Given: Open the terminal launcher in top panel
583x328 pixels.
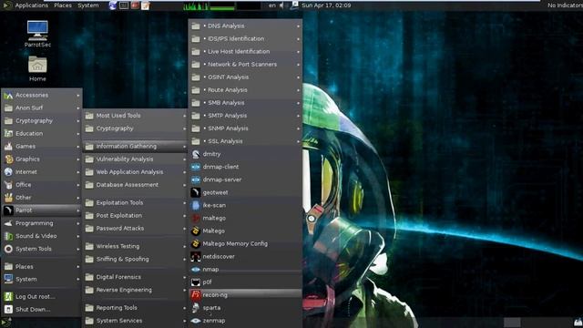Looking at the screenshot, I should click(x=124, y=5).
